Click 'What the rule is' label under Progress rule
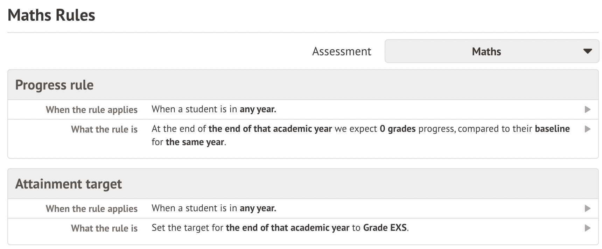The height and width of the screenshot is (249, 602). click(104, 129)
